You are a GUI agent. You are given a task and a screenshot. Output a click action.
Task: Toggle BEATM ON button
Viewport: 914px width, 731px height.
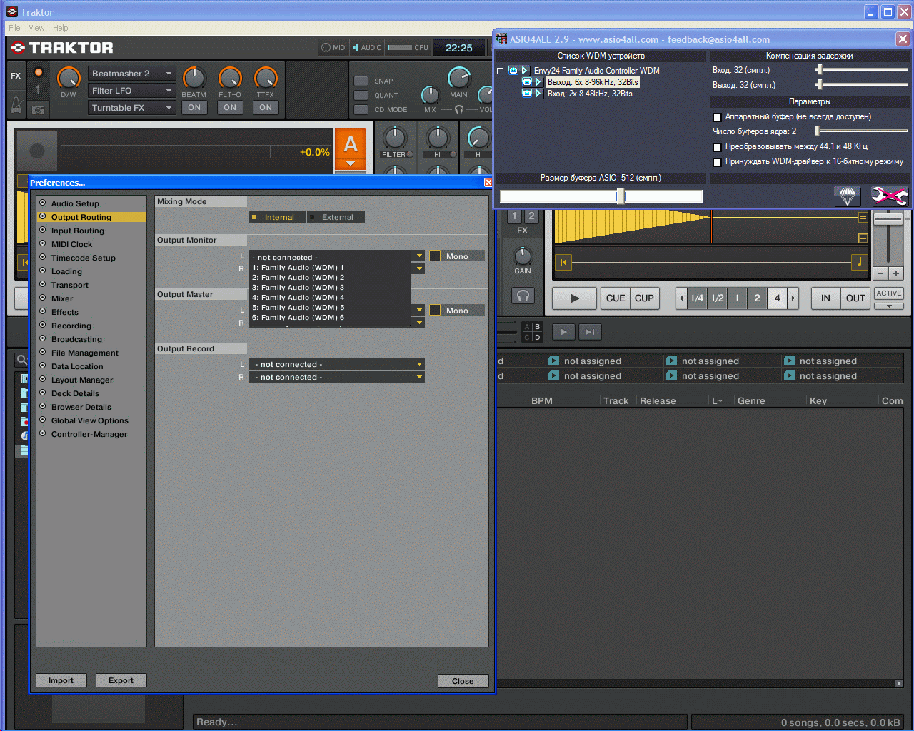tap(194, 107)
